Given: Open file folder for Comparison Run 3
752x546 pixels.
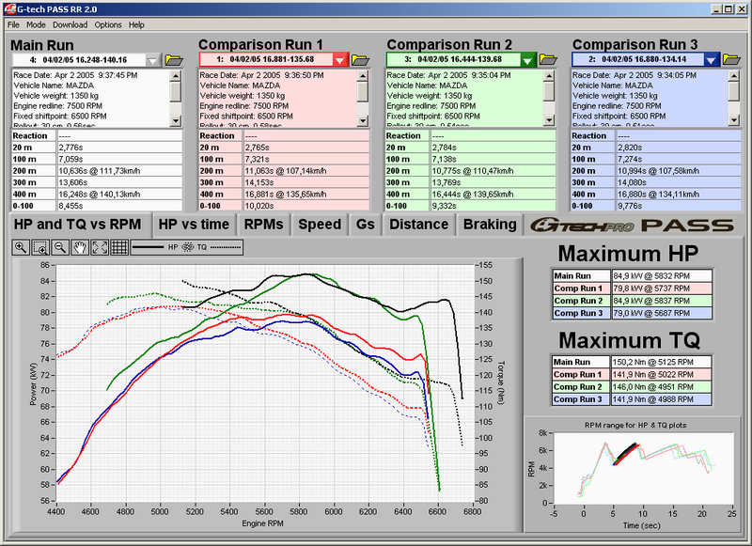Looking at the screenshot, I should 732,59.
